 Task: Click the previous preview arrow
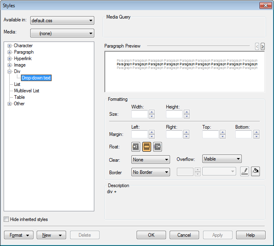pyautogui.click(x=257, y=46)
